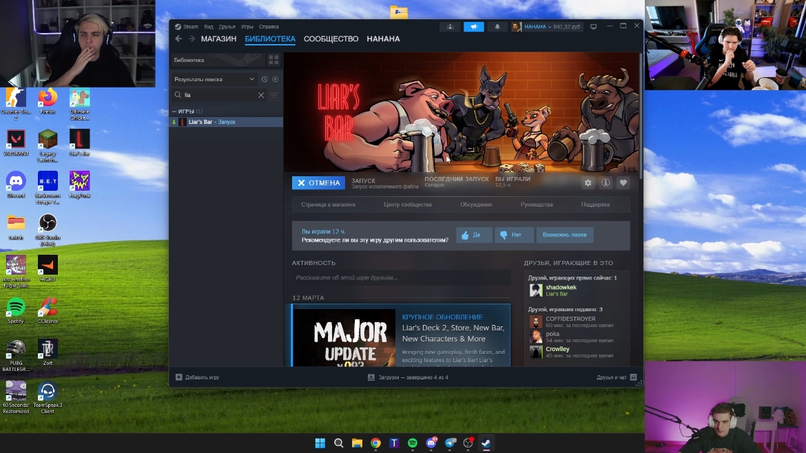Image resolution: width=806 pixels, height=453 pixels.
Task: Open the НАНАНА profile tab
Action: 383,39
